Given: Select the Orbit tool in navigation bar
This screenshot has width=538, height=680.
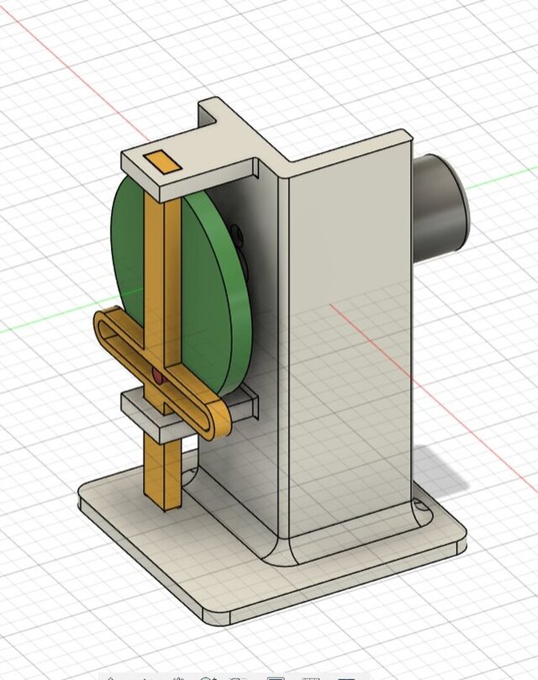Looking at the screenshot, I should coord(111,677).
